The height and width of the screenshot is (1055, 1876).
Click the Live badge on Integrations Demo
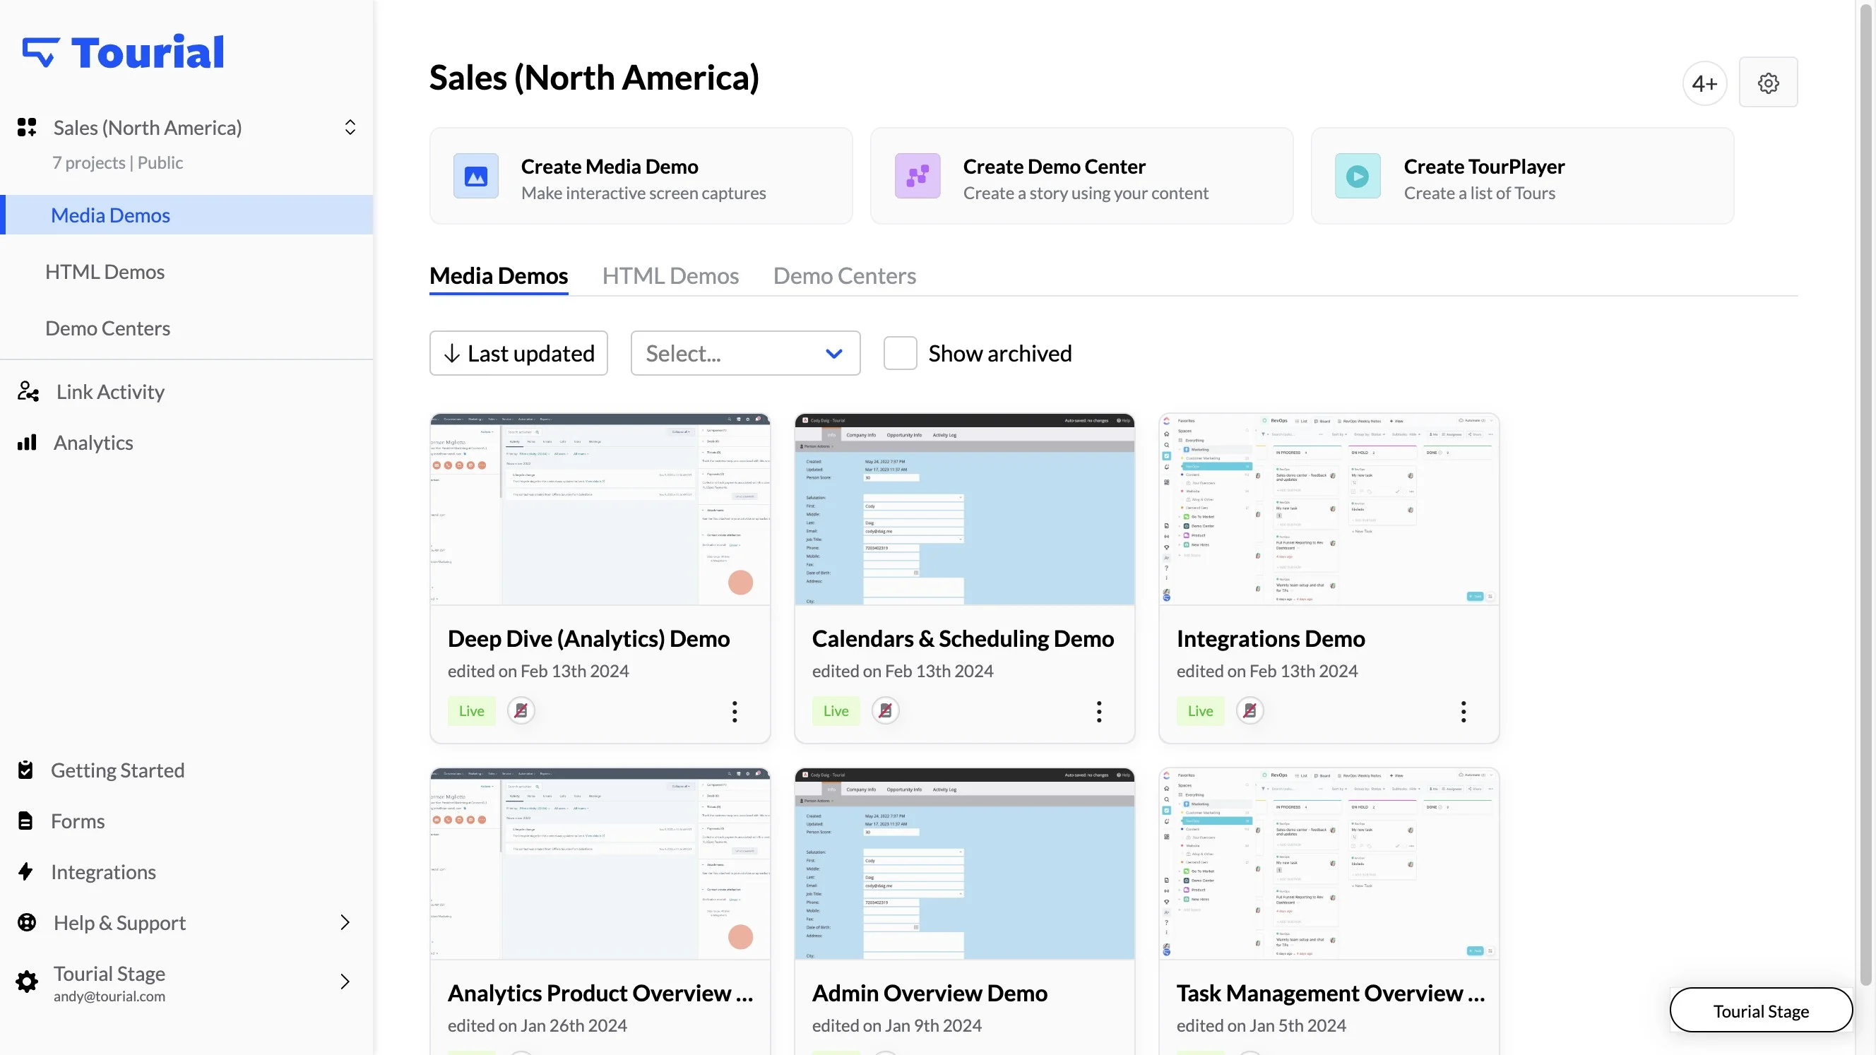click(x=1200, y=710)
